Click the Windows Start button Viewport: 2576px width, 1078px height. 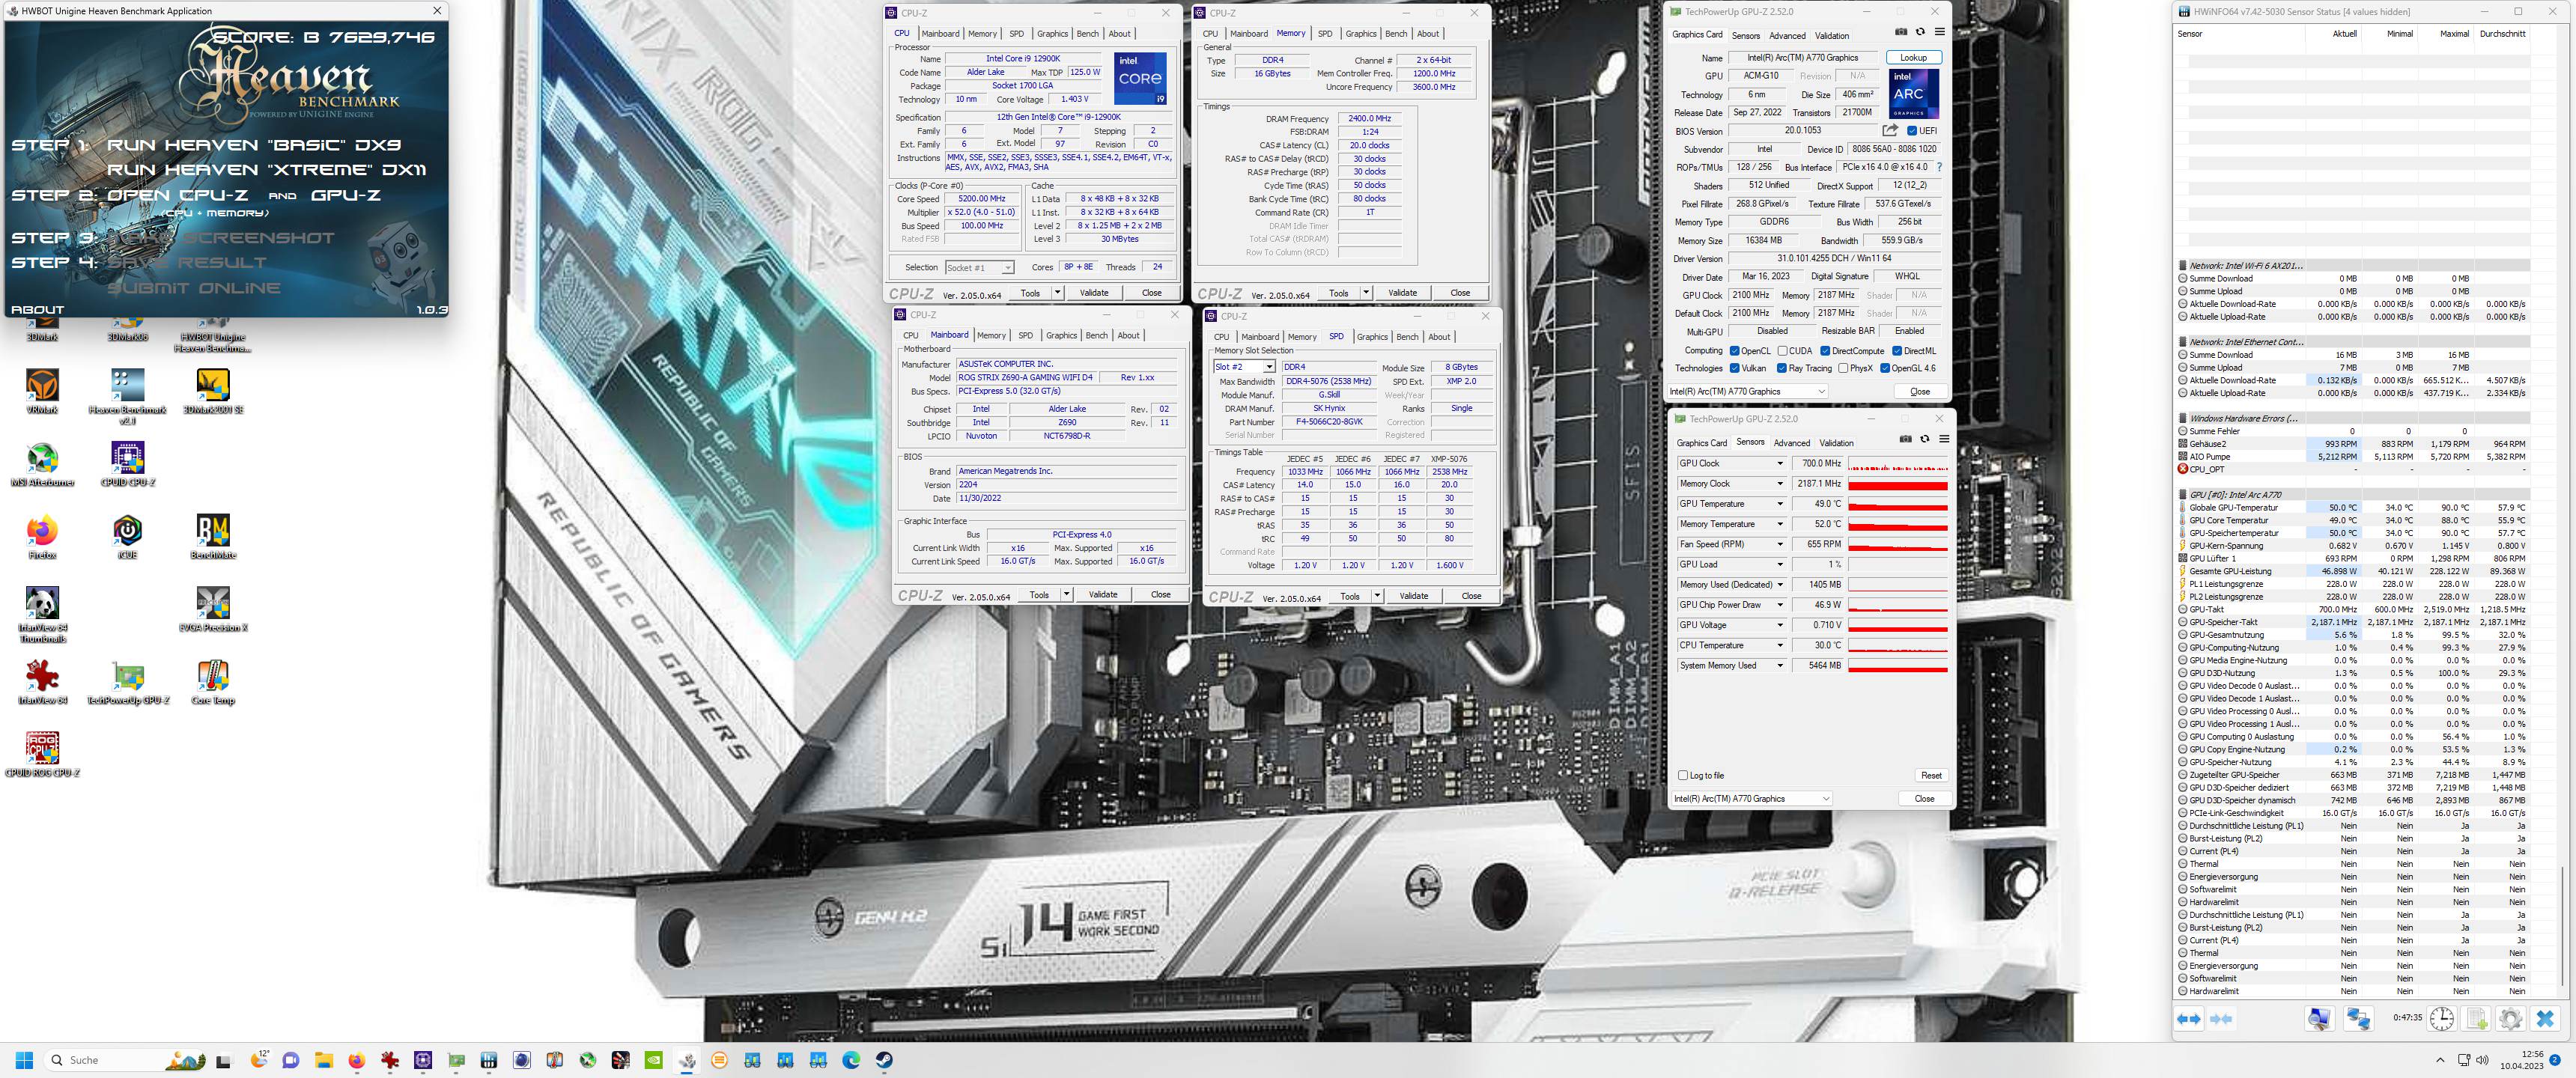(x=25, y=1060)
